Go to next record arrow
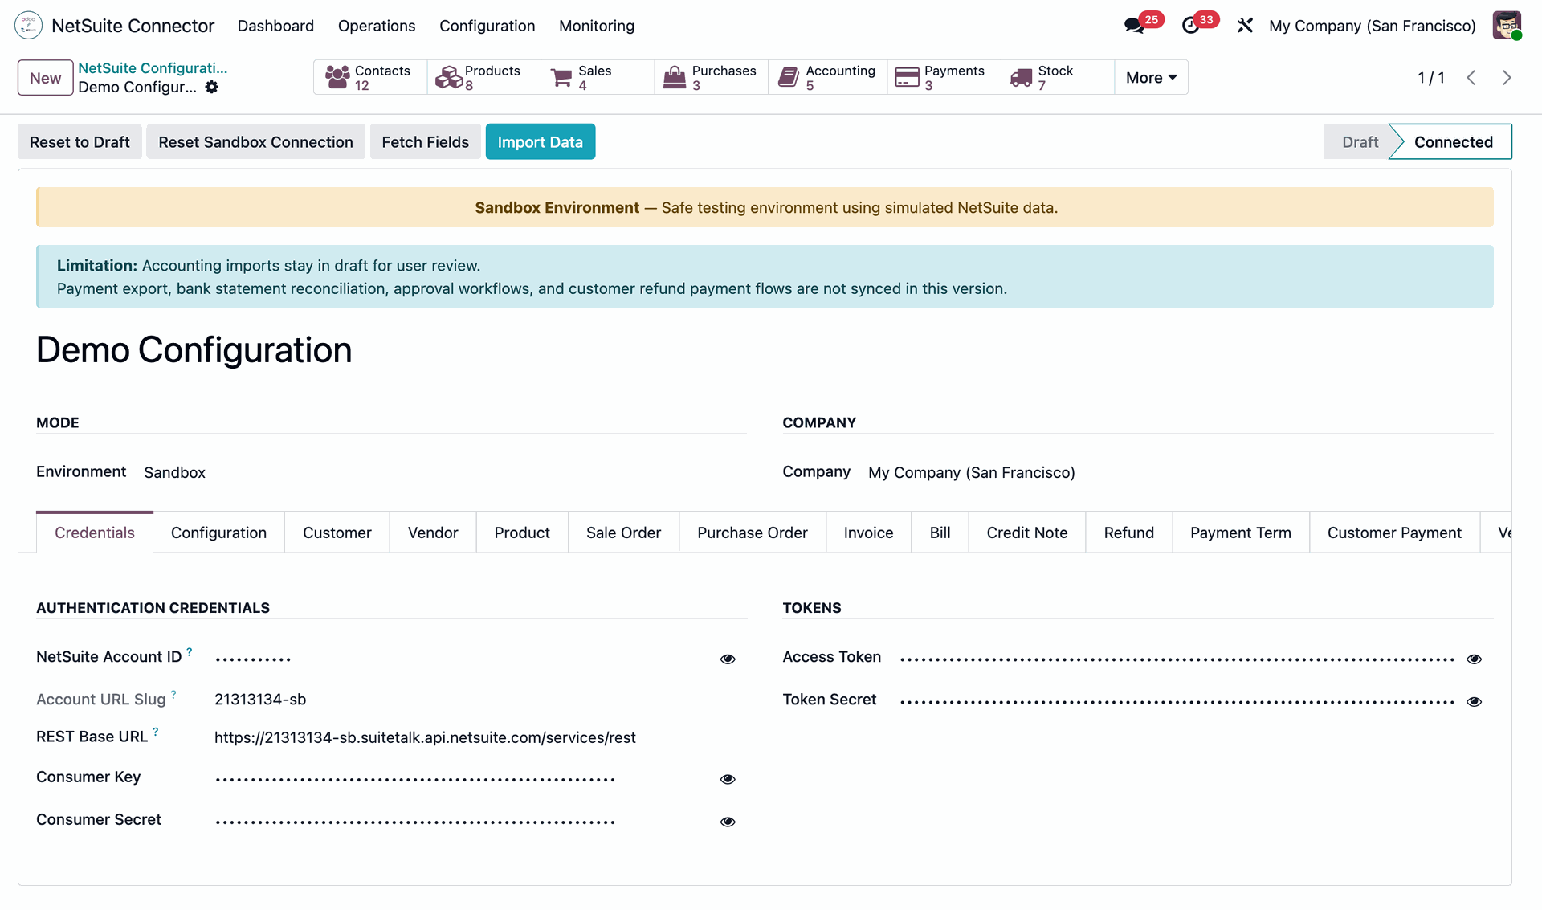The height and width of the screenshot is (910, 1542). click(1507, 78)
